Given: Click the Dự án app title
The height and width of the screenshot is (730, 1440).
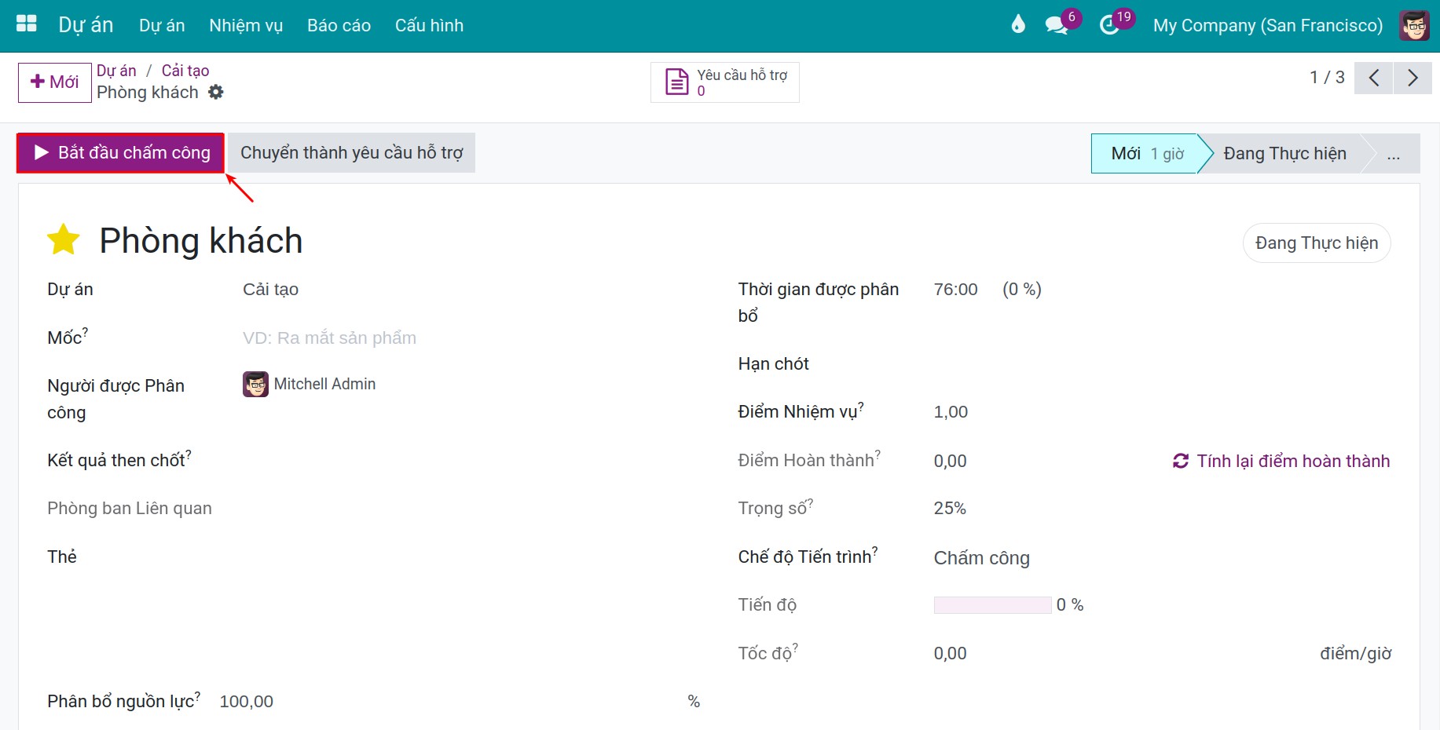Looking at the screenshot, I should point(86,25).
